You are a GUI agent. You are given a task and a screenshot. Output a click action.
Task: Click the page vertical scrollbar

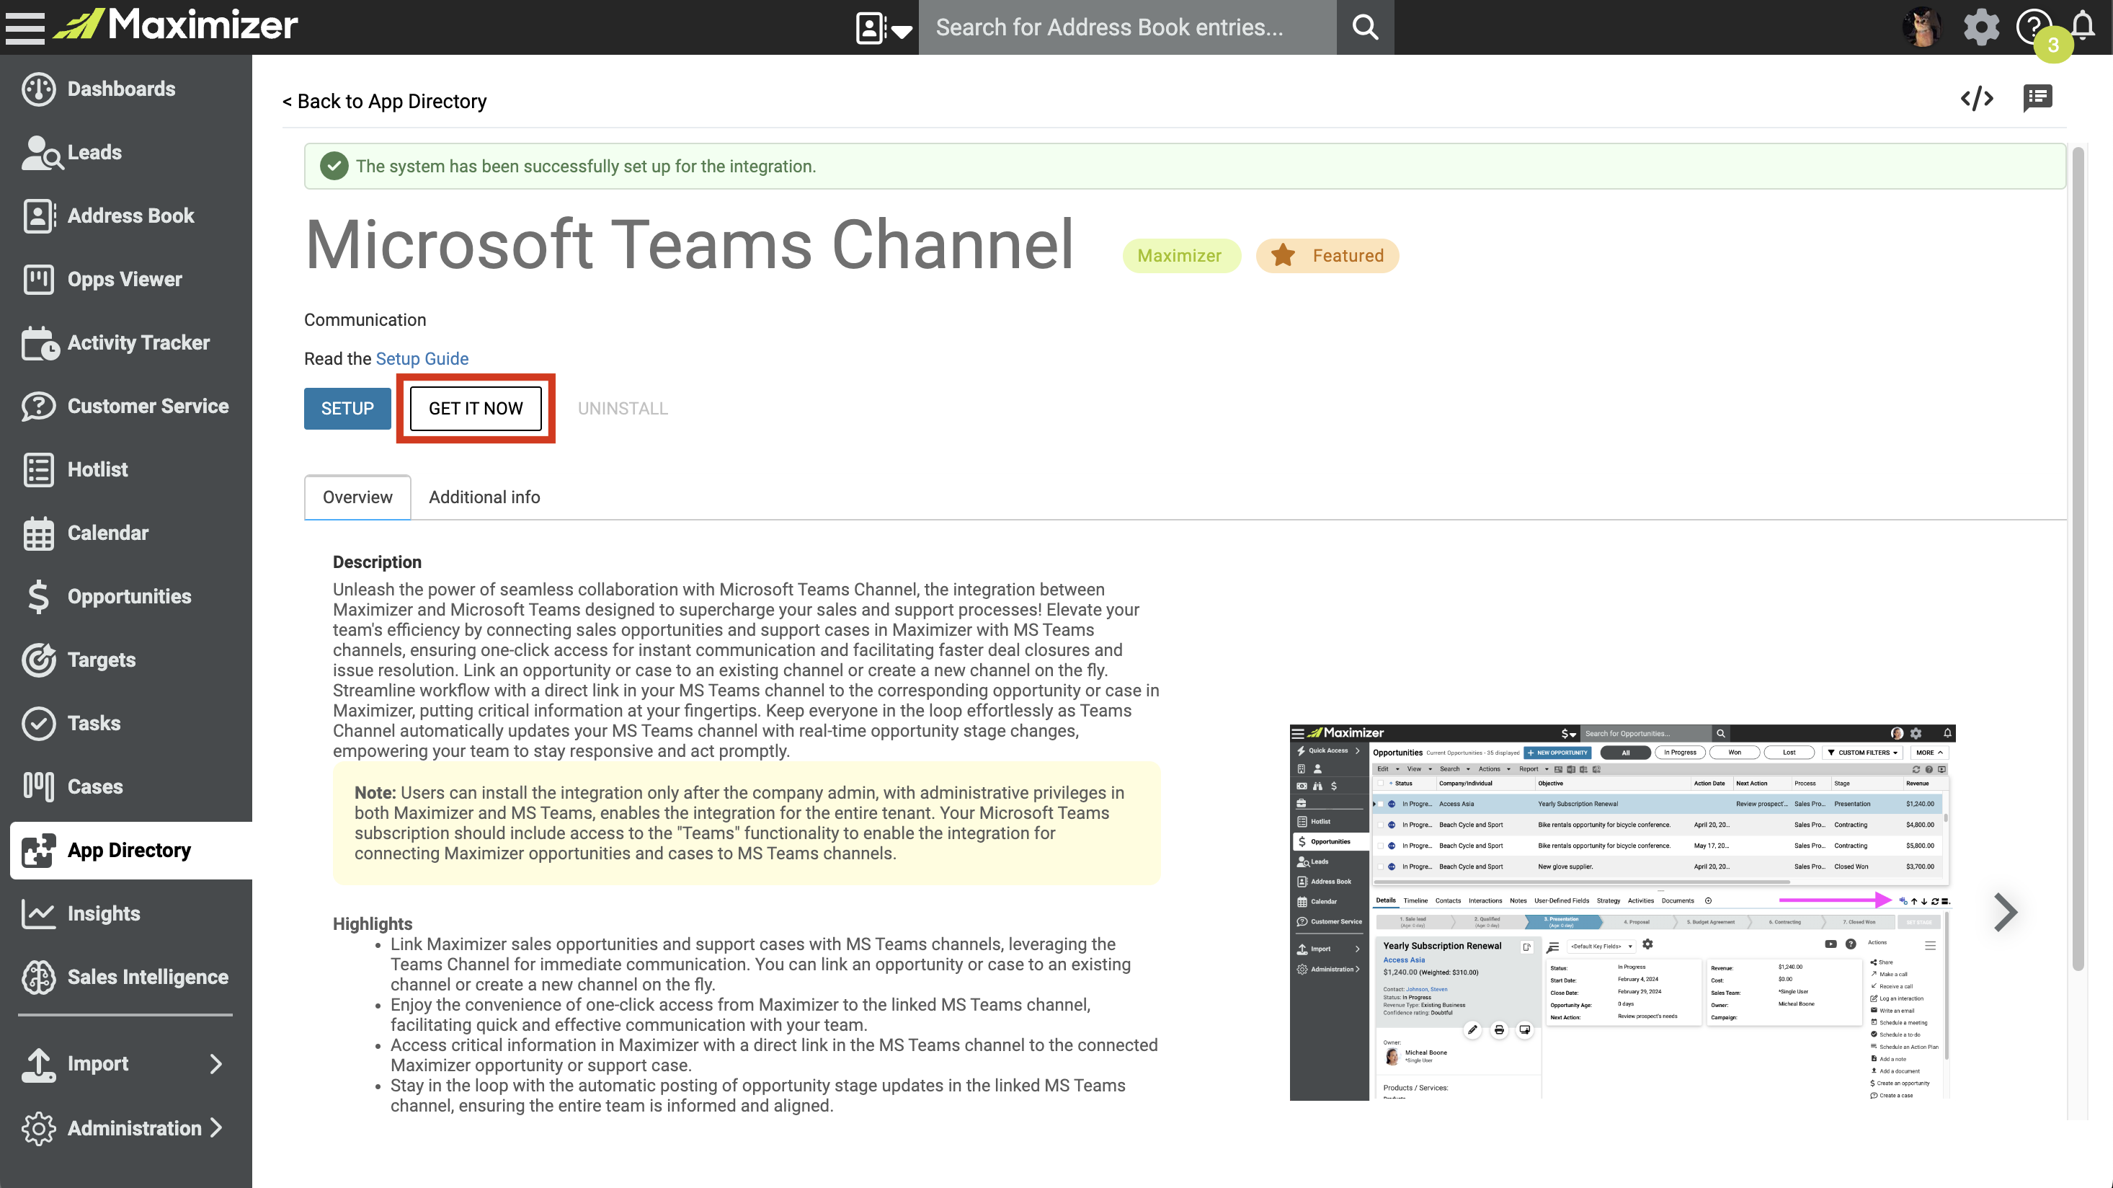point(2078,558)
